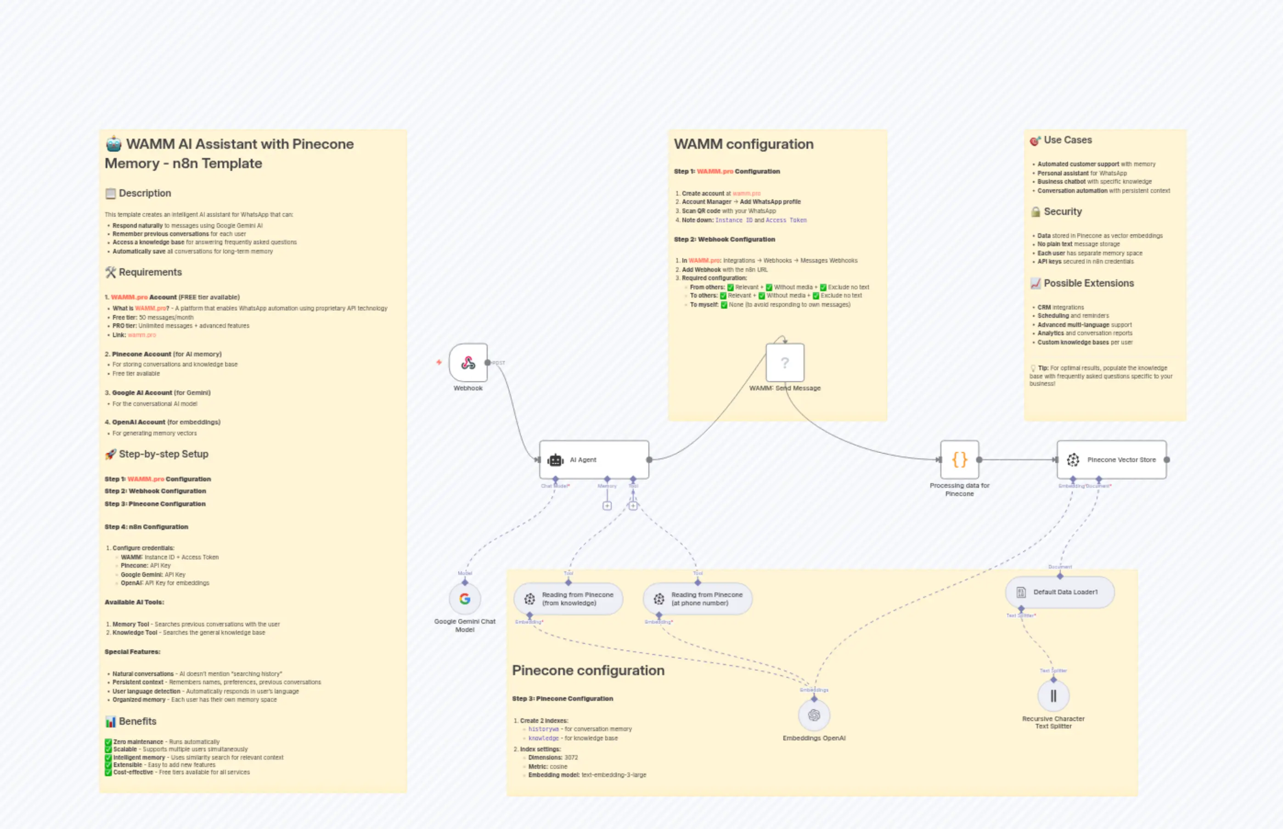
Task: Click the Pinecone Vector Store node icon
Action: [1073, 460]
